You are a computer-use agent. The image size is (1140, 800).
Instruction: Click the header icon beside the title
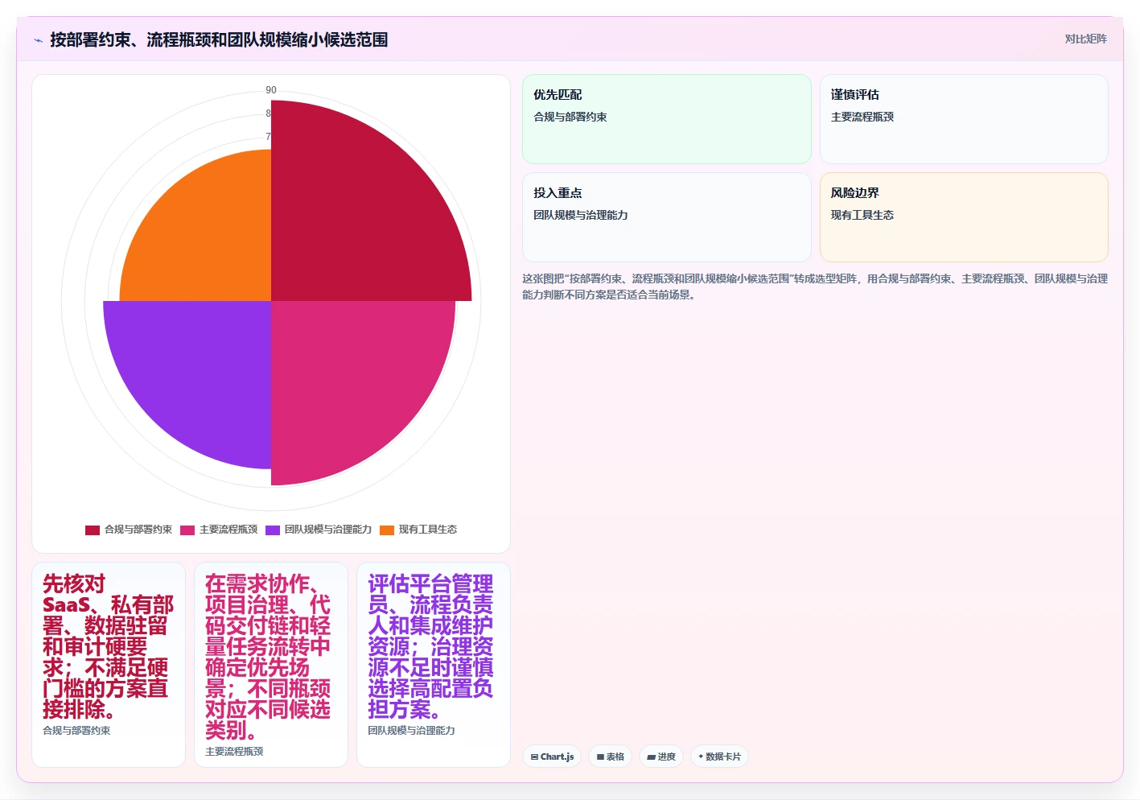point(38,39)
